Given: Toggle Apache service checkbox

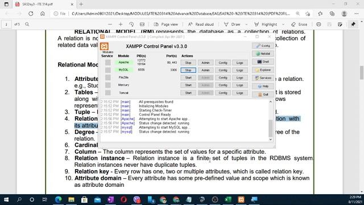Looking at the screenshot, I should [107, 63].
